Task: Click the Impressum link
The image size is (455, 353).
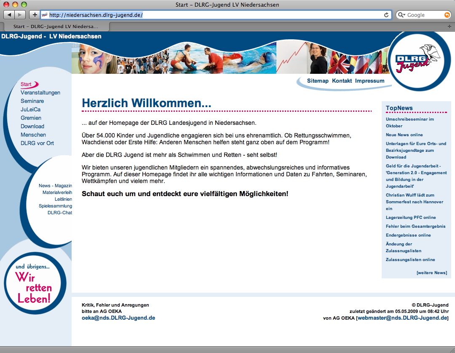Action: coord(369,81)
